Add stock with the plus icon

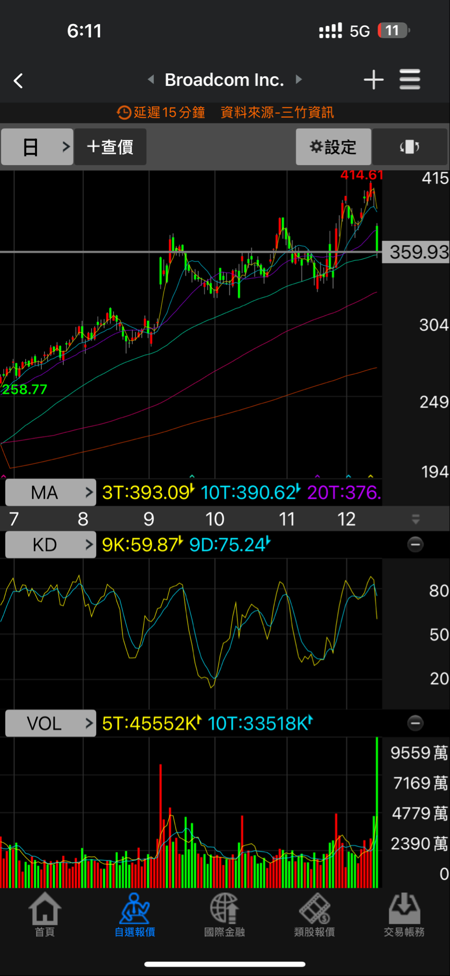tap(373, 80)
